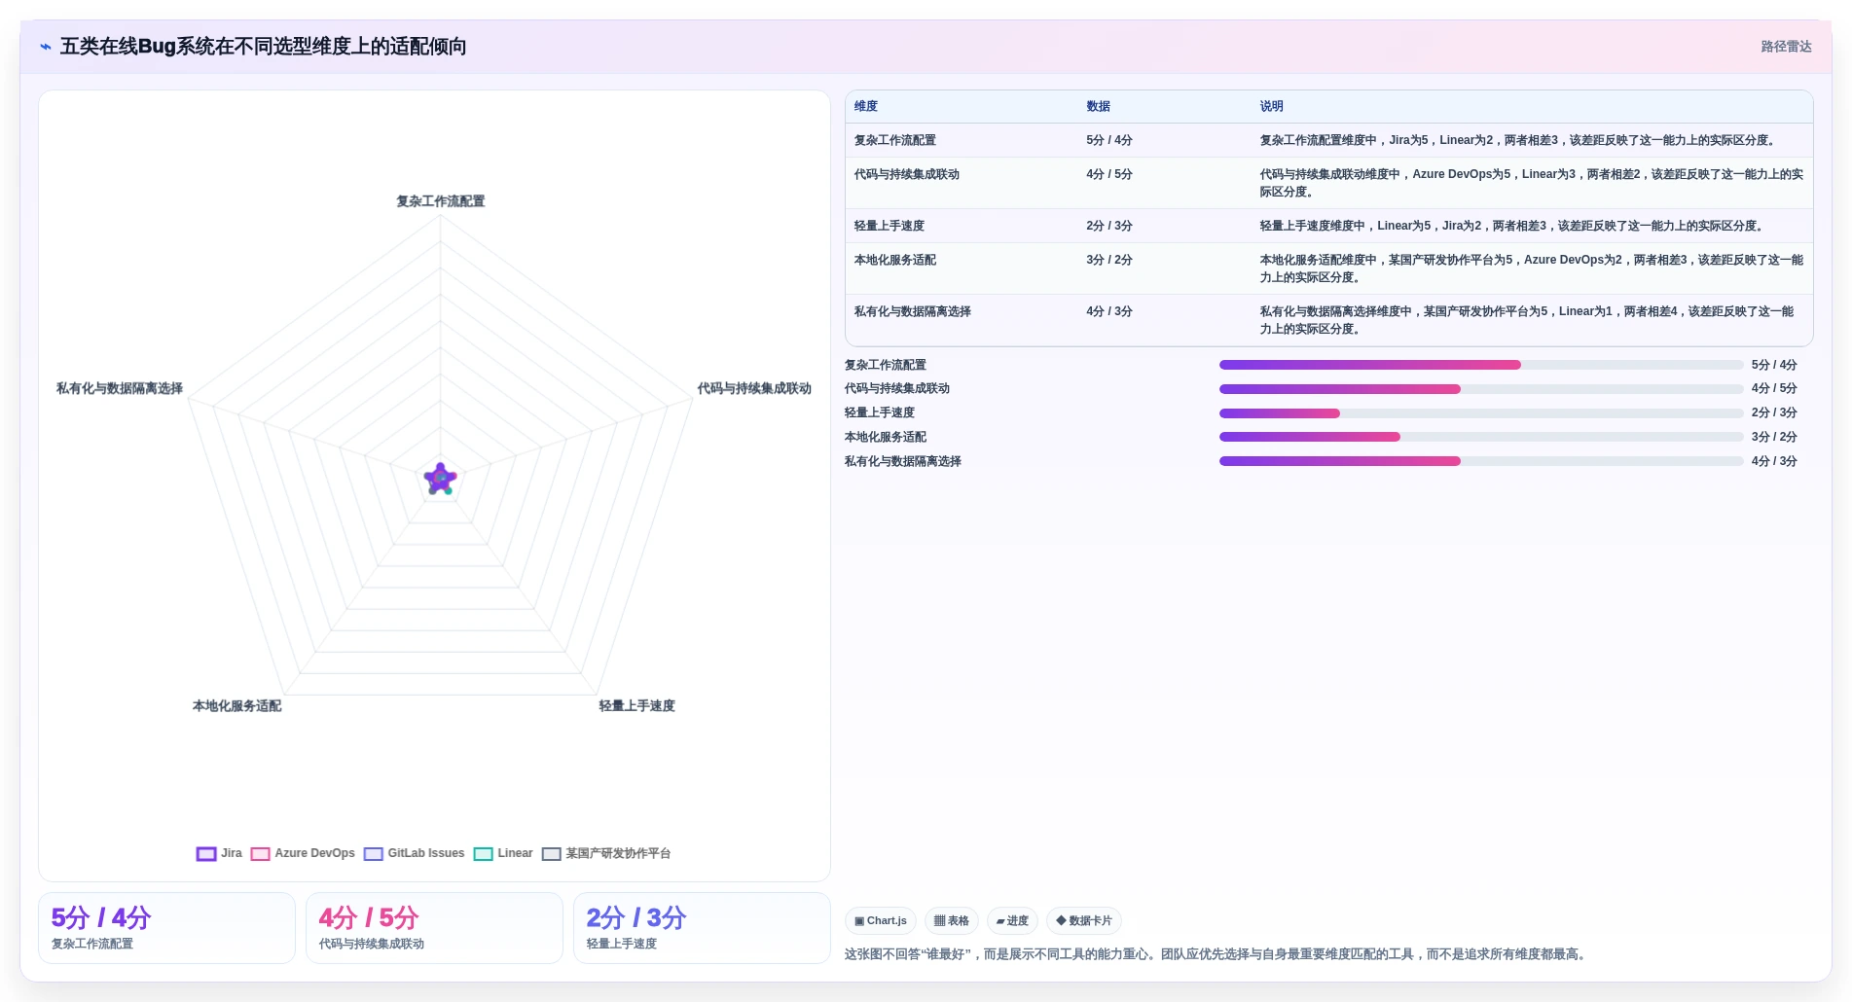Click the radar axis label 复杂工作流配置
1852x1002 pixels.
(x=440, y=201)
